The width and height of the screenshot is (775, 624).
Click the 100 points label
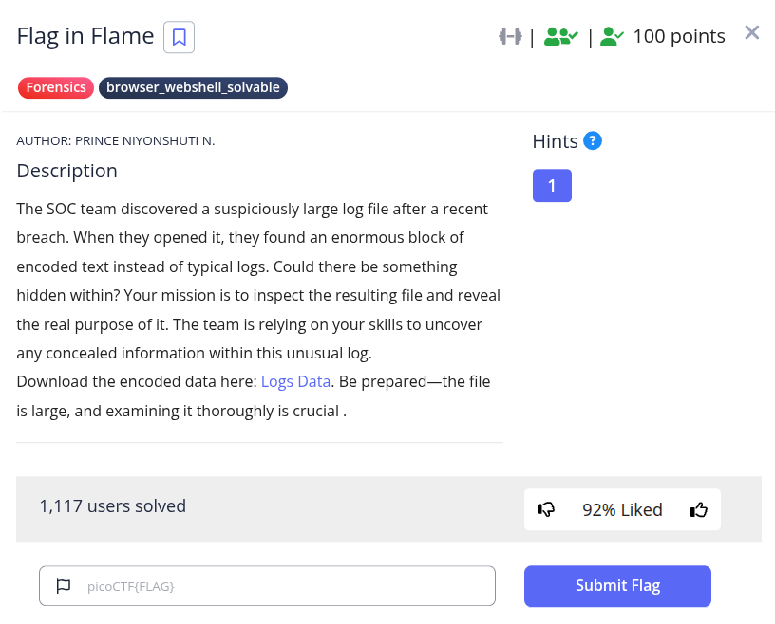click(678, 37)
